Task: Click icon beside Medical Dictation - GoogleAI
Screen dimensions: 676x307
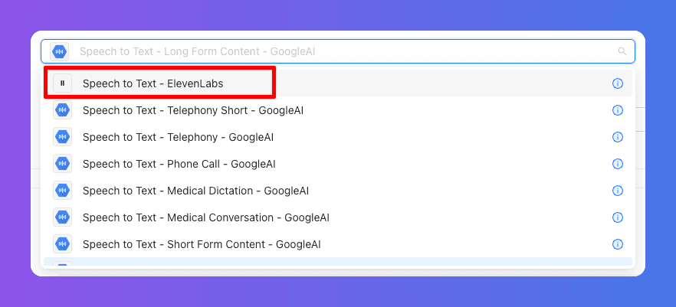Action: (63, 191)
